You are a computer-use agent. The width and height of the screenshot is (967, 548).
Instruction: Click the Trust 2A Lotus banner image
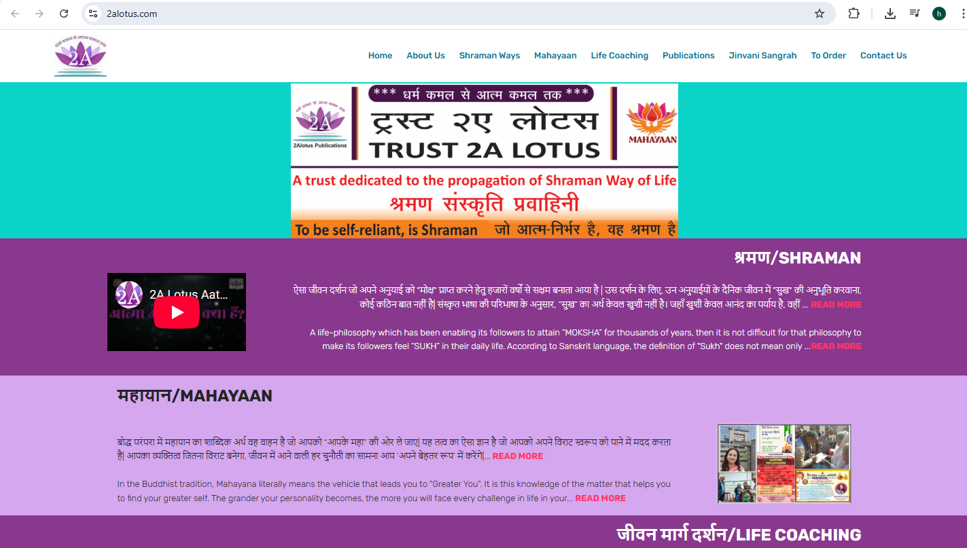pos(485,161)
